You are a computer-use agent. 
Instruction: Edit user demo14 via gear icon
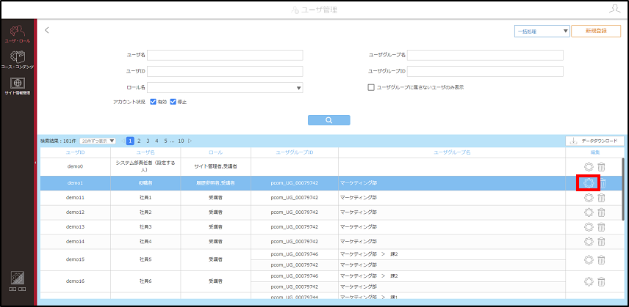(x=589, y=242)
